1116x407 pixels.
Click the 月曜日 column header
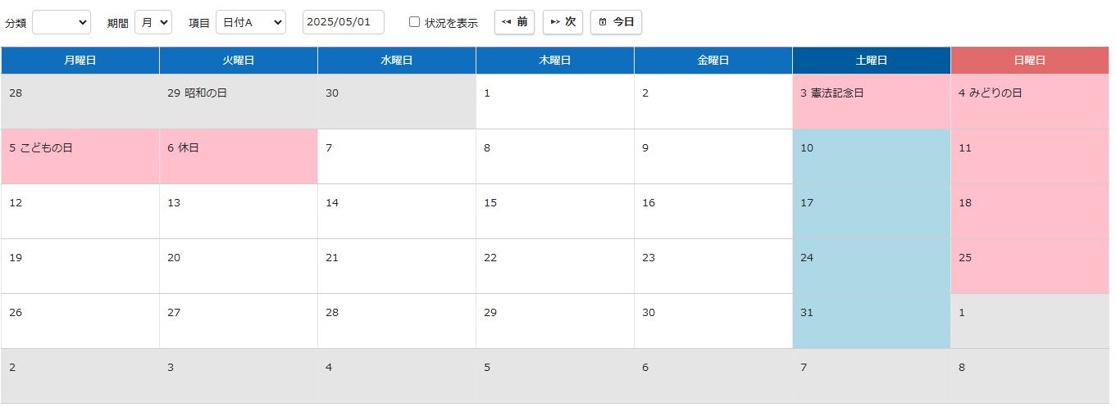(x=80, y=61)
